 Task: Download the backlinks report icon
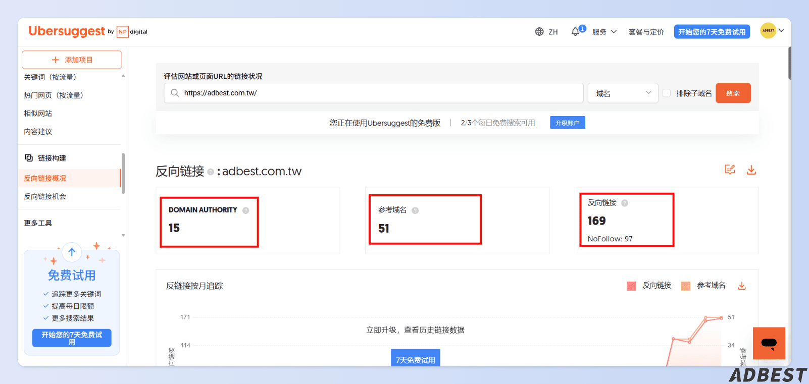751,170
